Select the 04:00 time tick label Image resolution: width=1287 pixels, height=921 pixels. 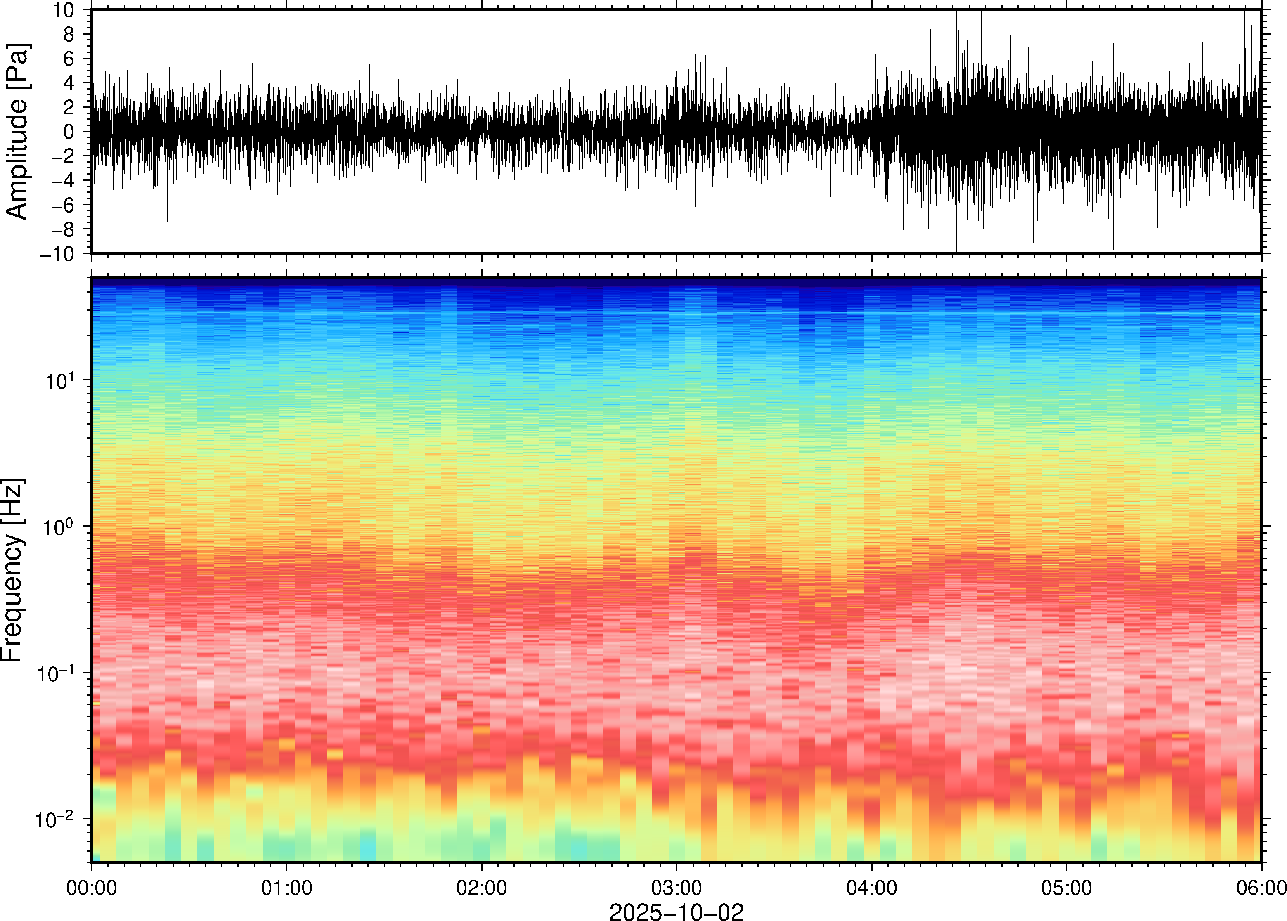tap(872, 888)
